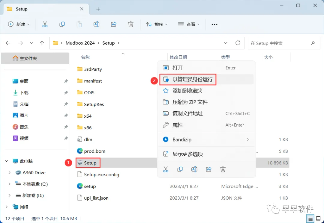Open the address bar history dropdown
Image resolution: width=324 pixels, height=223 pixels.
tap(225, 43)
